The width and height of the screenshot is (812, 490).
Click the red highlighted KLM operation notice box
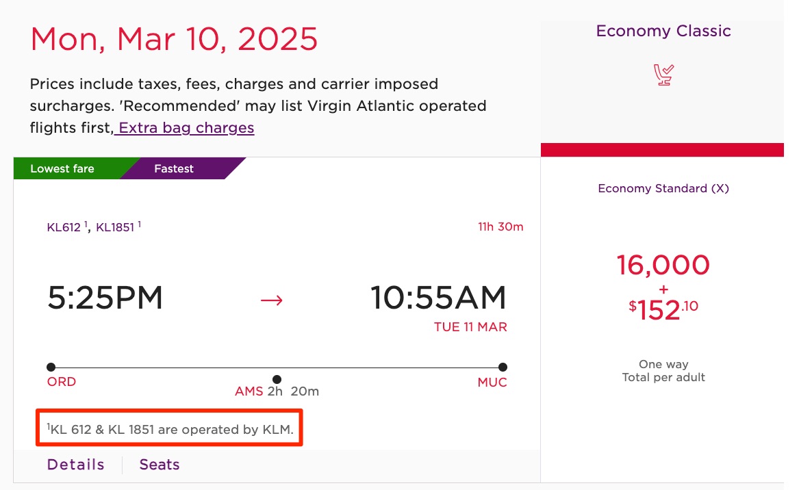(x=169, y=428)
